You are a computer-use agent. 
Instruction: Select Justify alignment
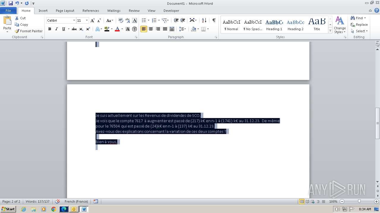(x=165, y=29)
